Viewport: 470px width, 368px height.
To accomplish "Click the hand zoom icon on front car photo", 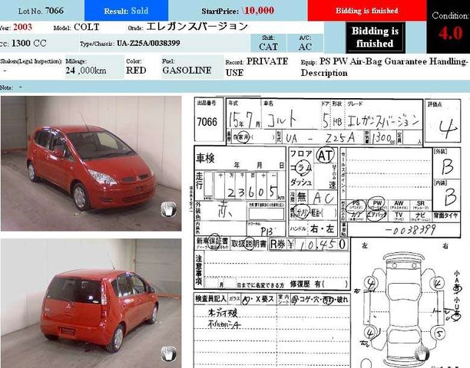I will click(x=168, y=209).
